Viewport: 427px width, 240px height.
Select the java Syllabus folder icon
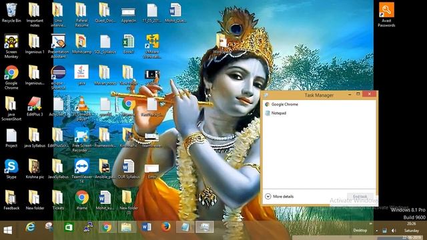(x=35, y=138)
